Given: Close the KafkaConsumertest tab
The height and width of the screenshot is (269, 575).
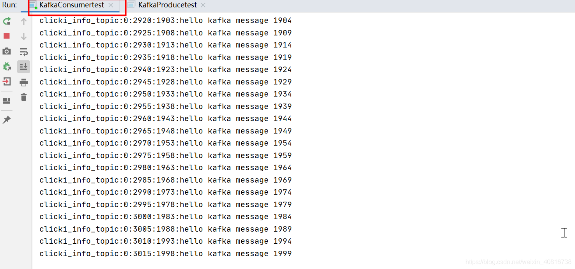Looking at the screenshot, I should tap(111, 6).
